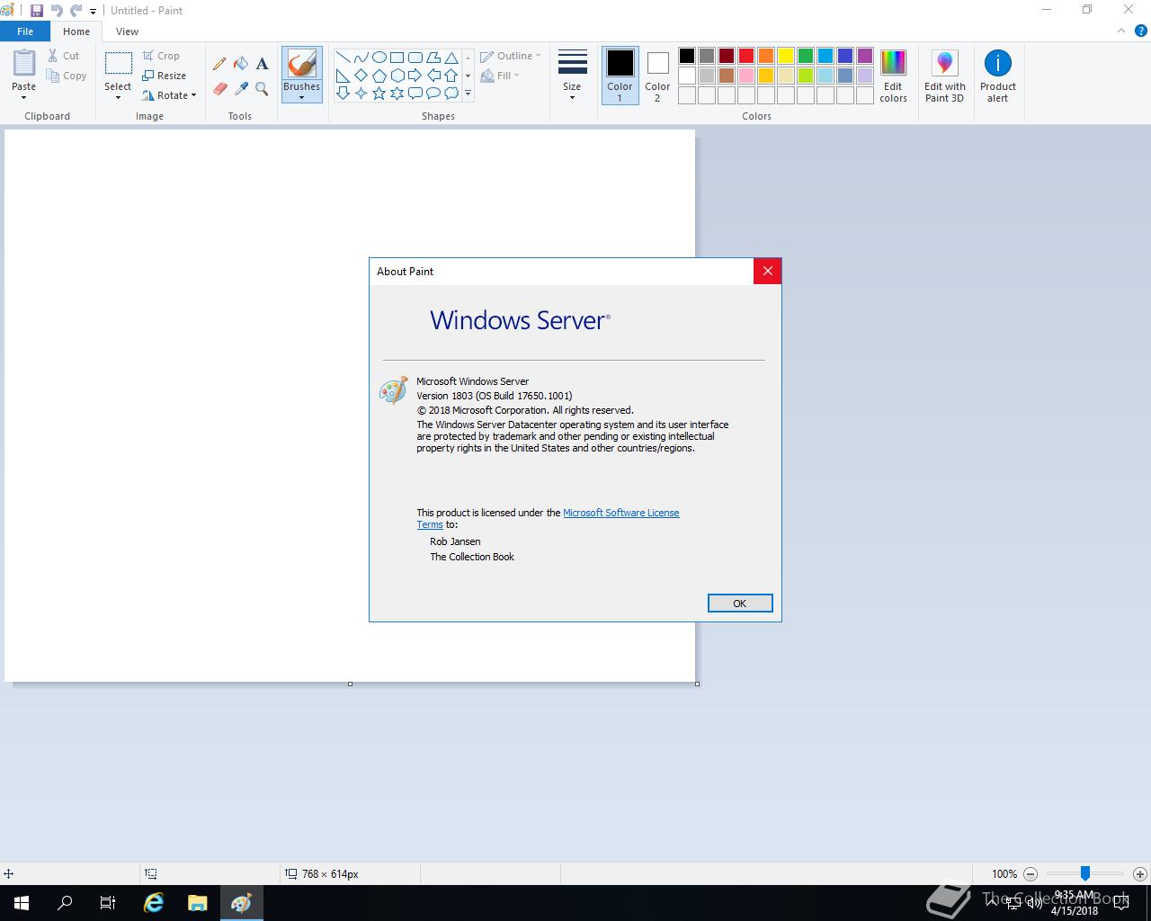This screenshot has height=921, width=1151.
Task: Choose the Pentagon shape
Action: pos(379,75)
